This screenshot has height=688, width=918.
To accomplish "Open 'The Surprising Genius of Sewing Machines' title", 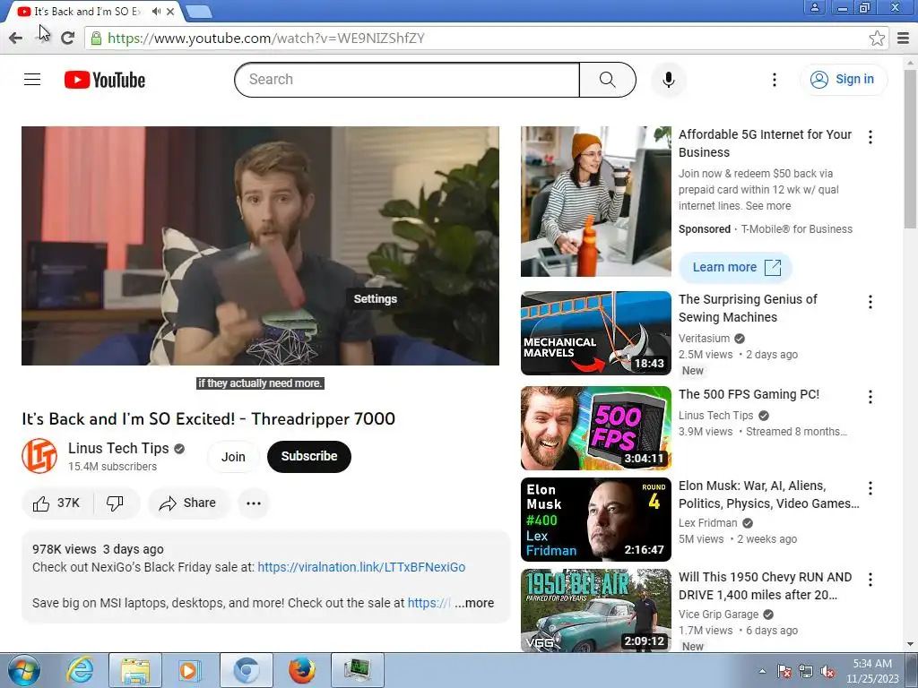I will pyautogui.click(x=748, y=308).
